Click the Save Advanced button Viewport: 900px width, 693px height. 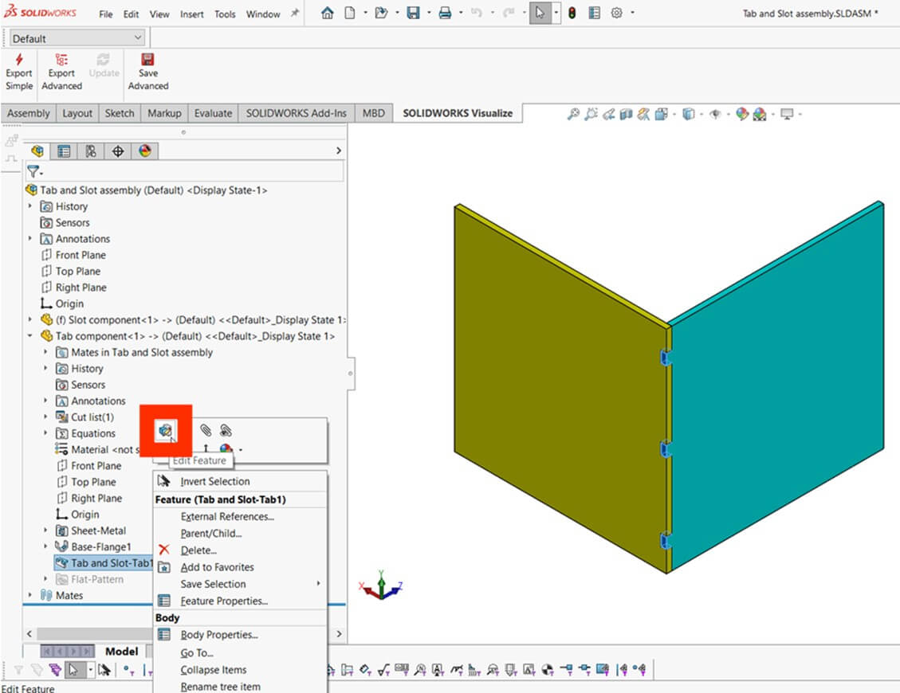click(147, 72)
